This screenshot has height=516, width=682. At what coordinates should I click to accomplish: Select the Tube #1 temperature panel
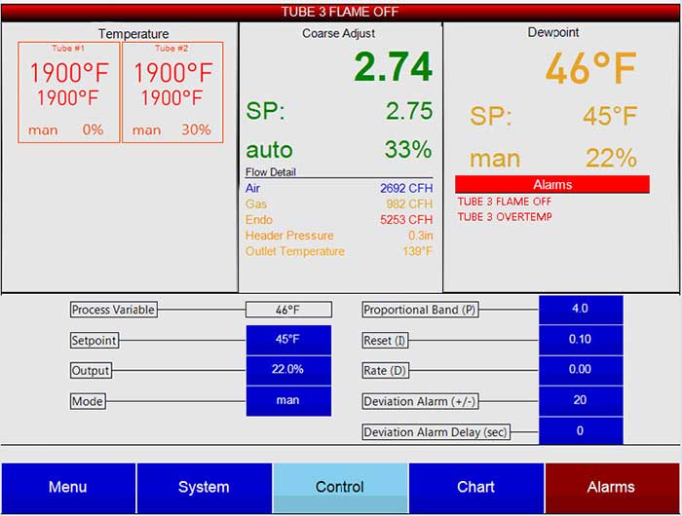point(69,92)
